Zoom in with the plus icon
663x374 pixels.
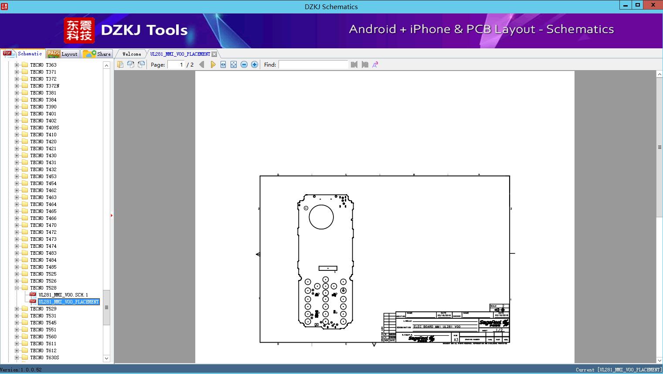pos(255,64)
